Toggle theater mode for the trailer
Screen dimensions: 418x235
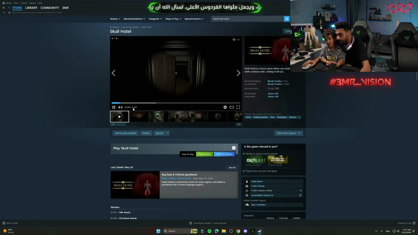[232, 107]
